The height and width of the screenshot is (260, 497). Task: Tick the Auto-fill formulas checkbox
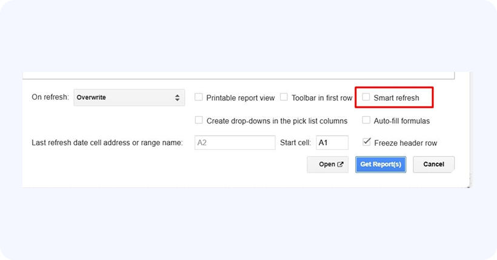366,120
